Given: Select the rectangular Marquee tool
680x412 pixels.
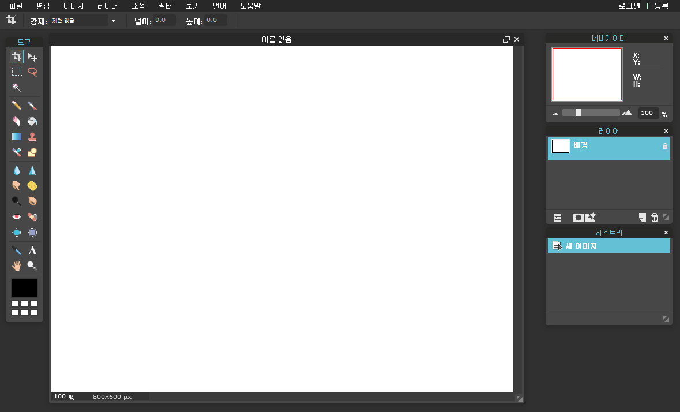Looking at the screenshot, I should coord(17,72).
